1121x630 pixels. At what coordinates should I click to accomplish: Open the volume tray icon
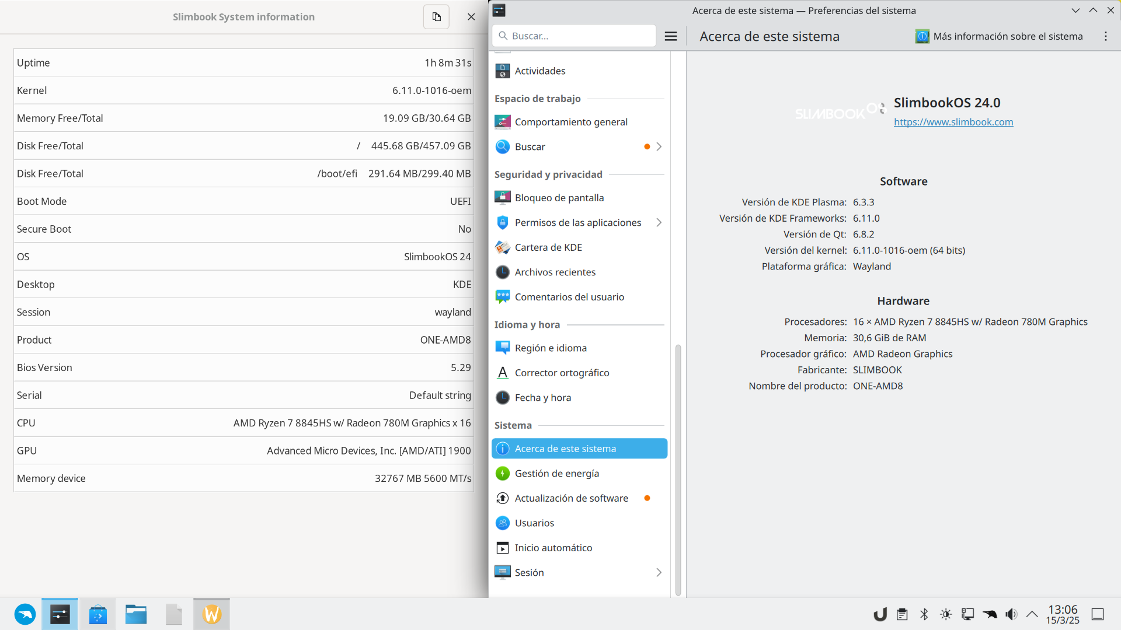1011,614
